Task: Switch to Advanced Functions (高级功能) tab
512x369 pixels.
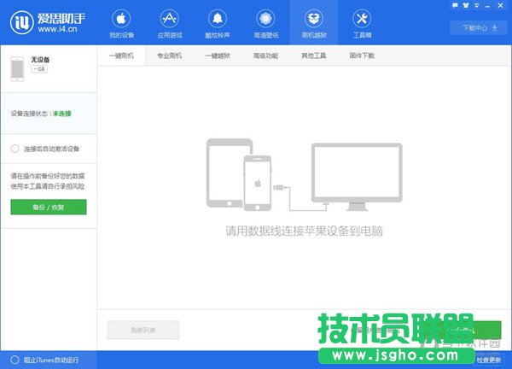Action: pyautogui.click(x=265, y=56)
